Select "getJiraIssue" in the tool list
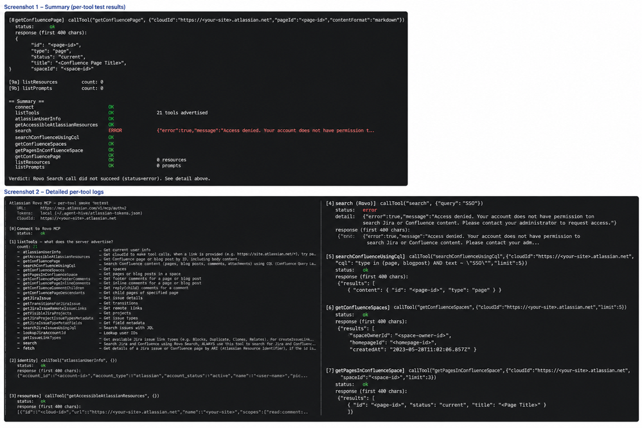The width and height of the screenshot is (642, 428). (37, 298)
